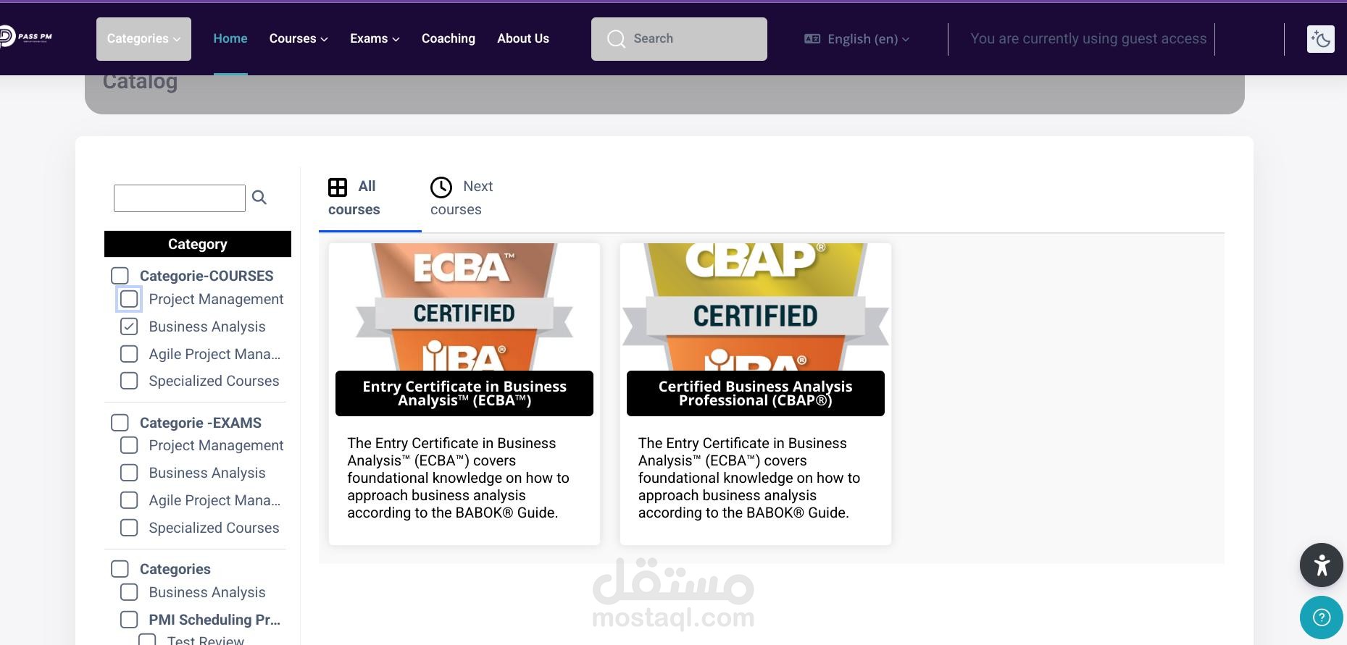Open the About Us page

[x=523, y=39]
